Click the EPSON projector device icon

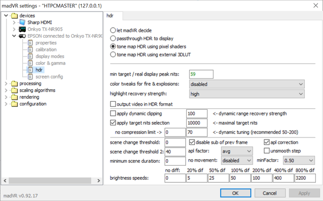point(22,36)
